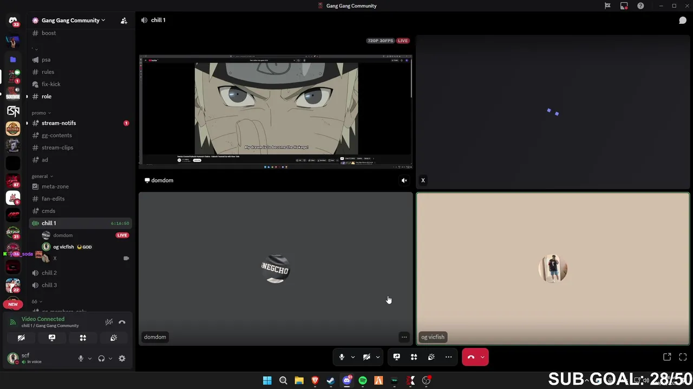Open the invite members icon next to server name
Screen dimensions: 693x389
click(123, 21)
